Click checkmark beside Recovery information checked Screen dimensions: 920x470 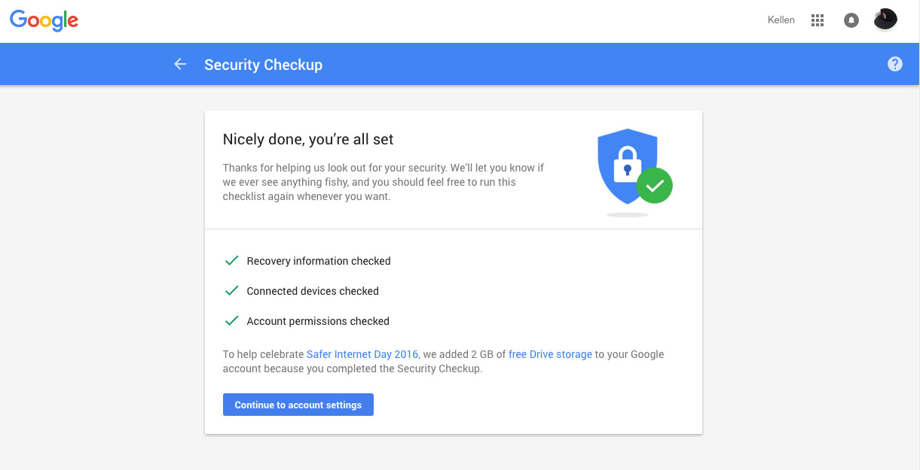coord(231,261)
